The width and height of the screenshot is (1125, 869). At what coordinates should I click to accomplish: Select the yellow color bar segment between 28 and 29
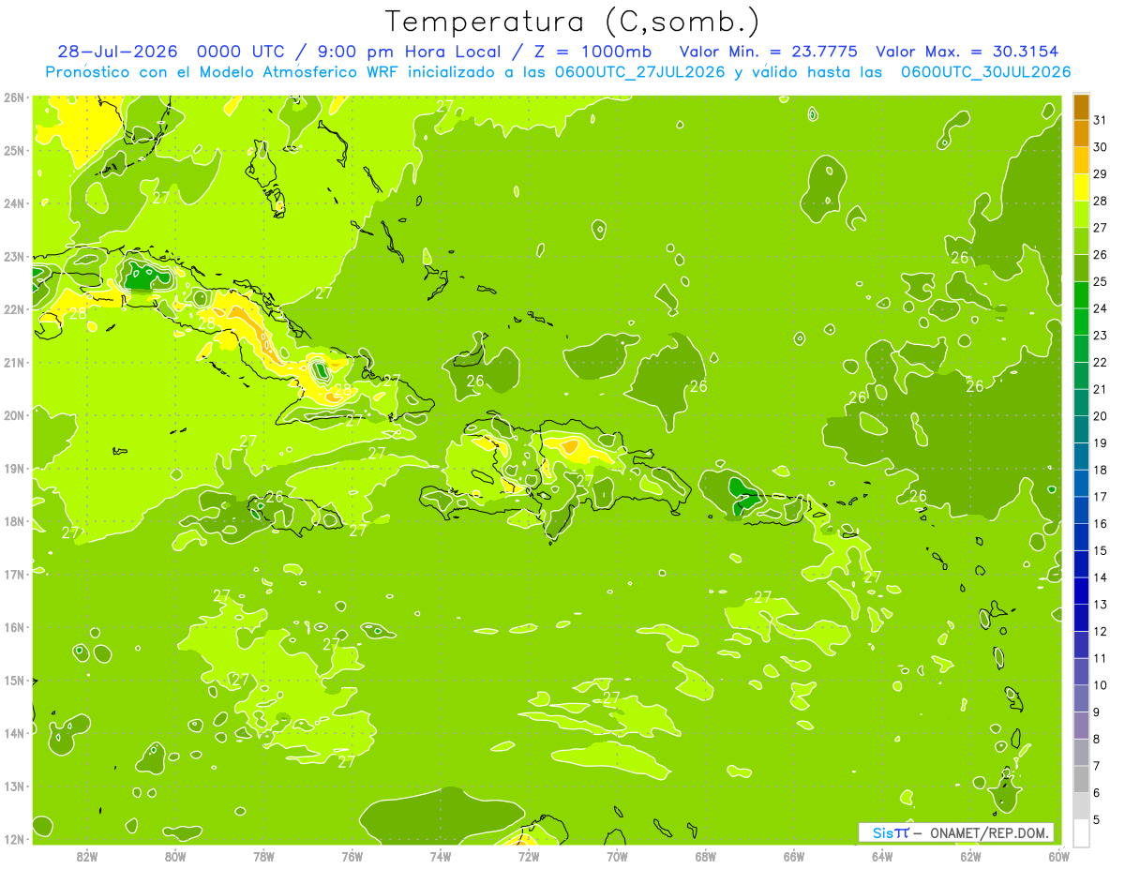click(1081, 187)
